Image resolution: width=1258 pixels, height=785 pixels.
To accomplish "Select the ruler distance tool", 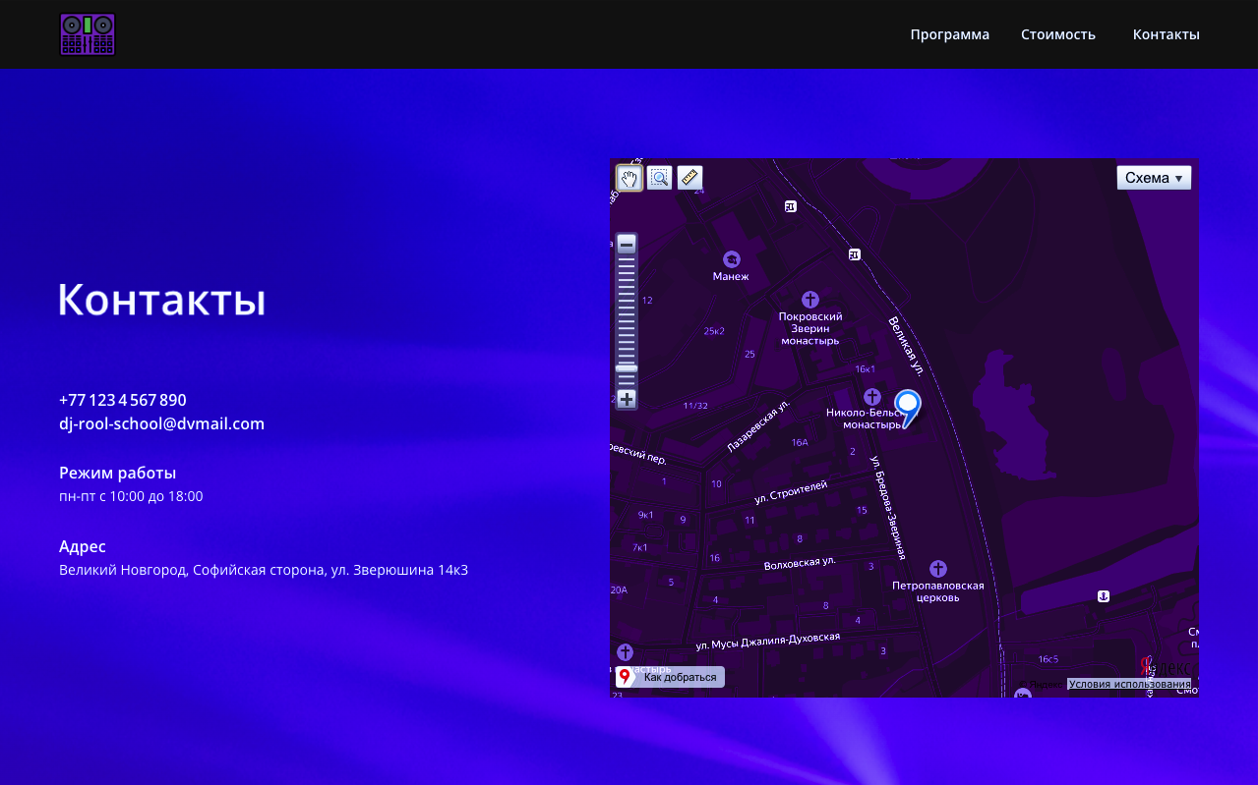I will coord(689,178).
